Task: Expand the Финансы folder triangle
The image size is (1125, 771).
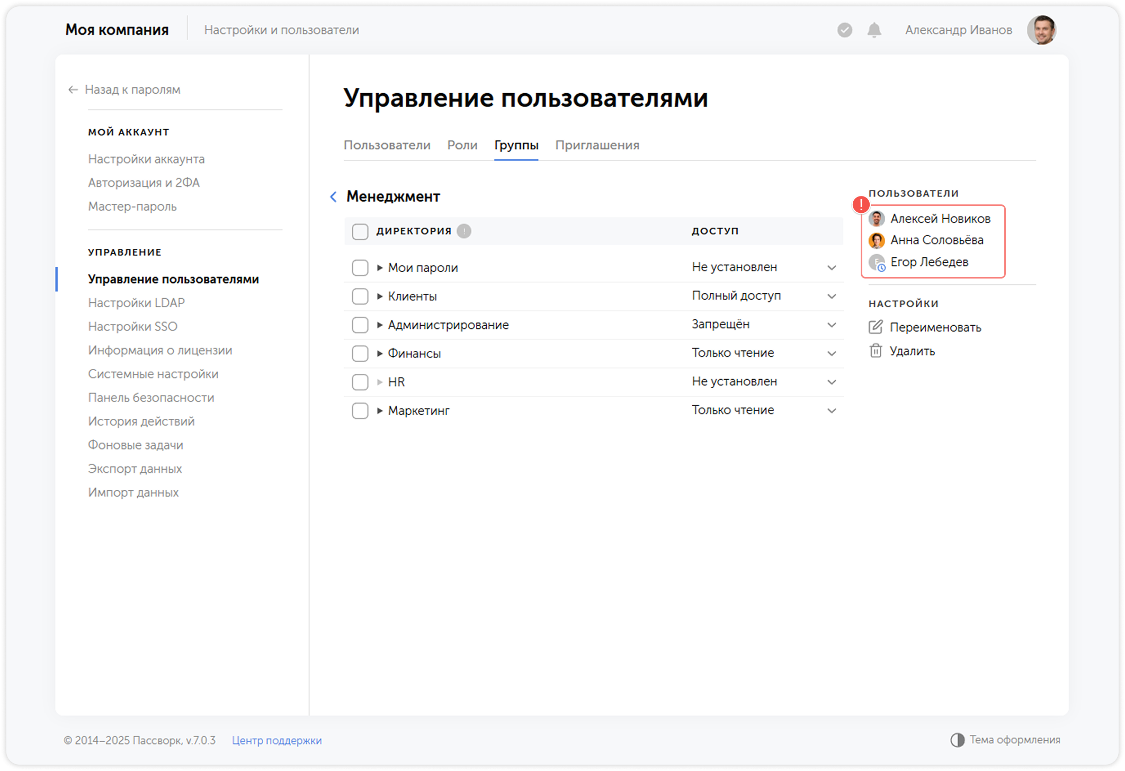Action: pyautogui.click(x=380, y=353)
